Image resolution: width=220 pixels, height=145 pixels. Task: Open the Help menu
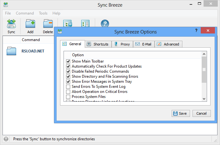coord(56,13)
